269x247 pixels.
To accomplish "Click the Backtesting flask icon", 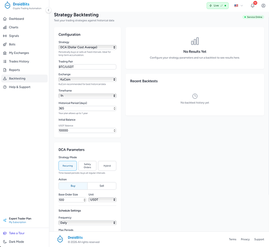I will (x=5, y=79).
